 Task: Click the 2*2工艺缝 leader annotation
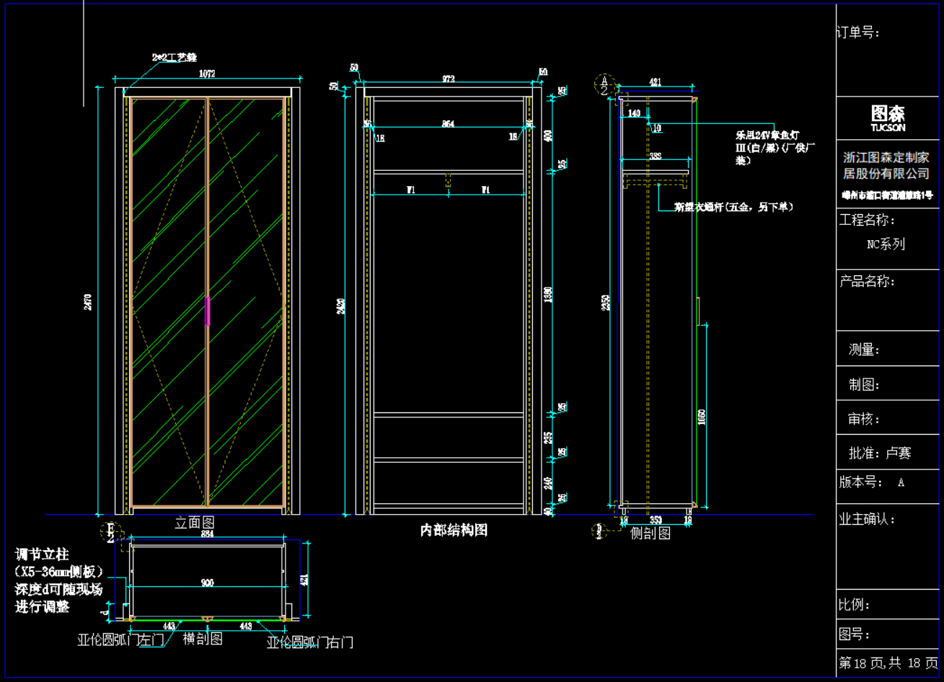click(x=174, y=57)
